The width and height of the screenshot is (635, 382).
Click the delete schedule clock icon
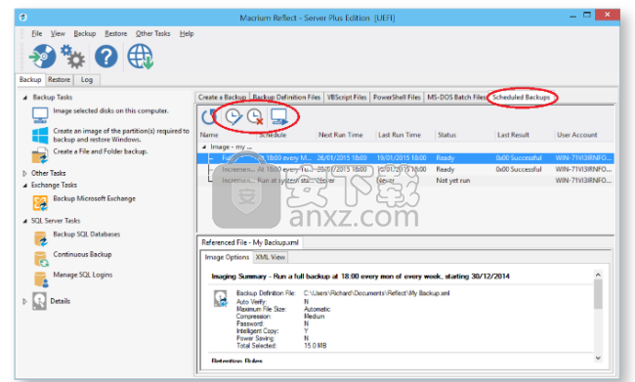255,117
